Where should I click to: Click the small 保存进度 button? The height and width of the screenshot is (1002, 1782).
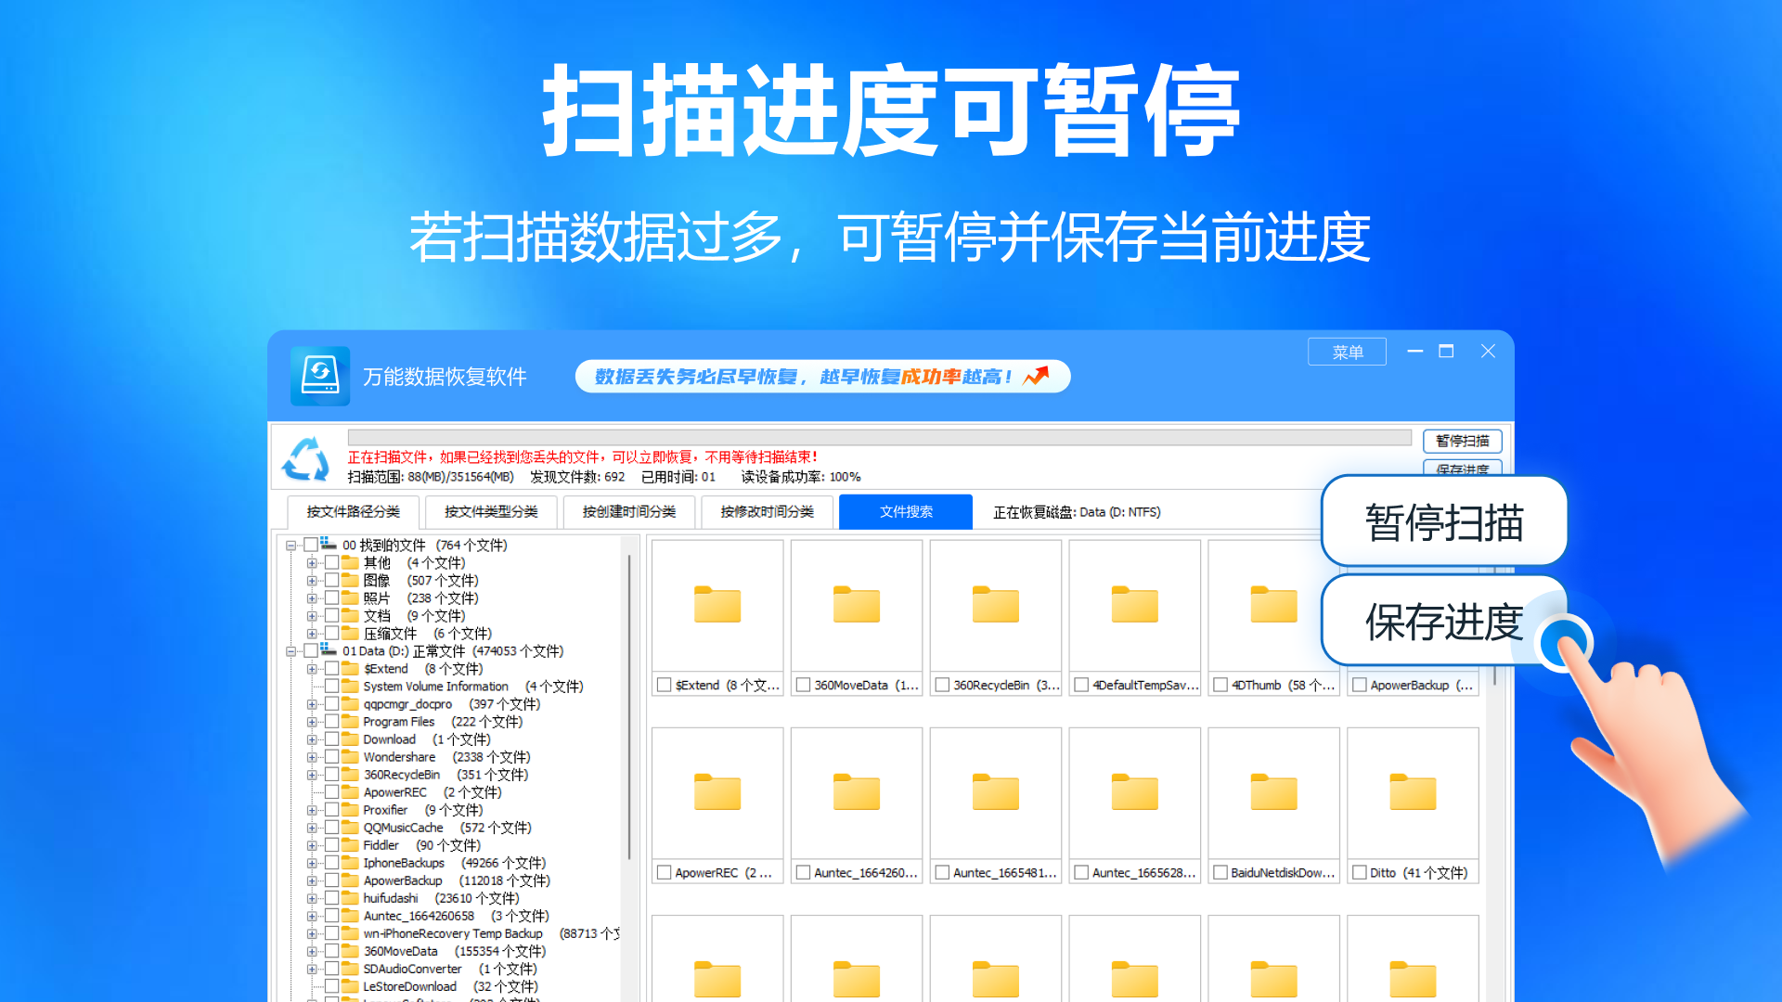pos(1462,467)
